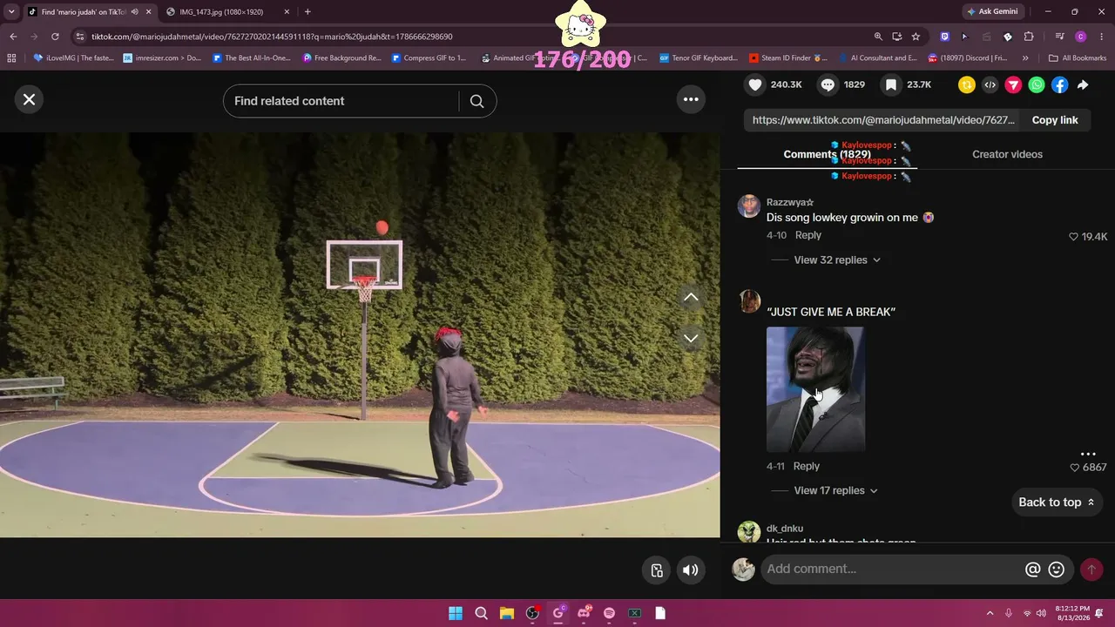The image size is (1115, 627).
Task: Show more bookmarks with the double chevron
Action: click(1025, 58)
